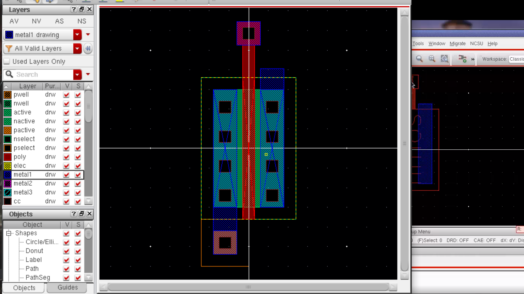Select the metal3 layer row
This screenshot has height=294, width=524.
coord(43,192)
